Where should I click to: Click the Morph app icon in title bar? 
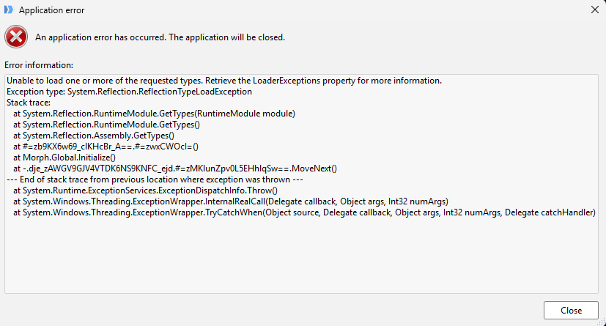pos(8,10)
